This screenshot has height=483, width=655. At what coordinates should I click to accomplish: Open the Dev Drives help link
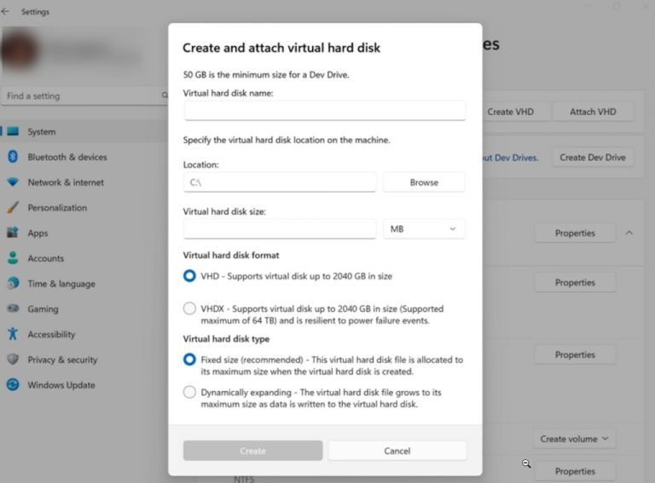click(x=510, y=158)
